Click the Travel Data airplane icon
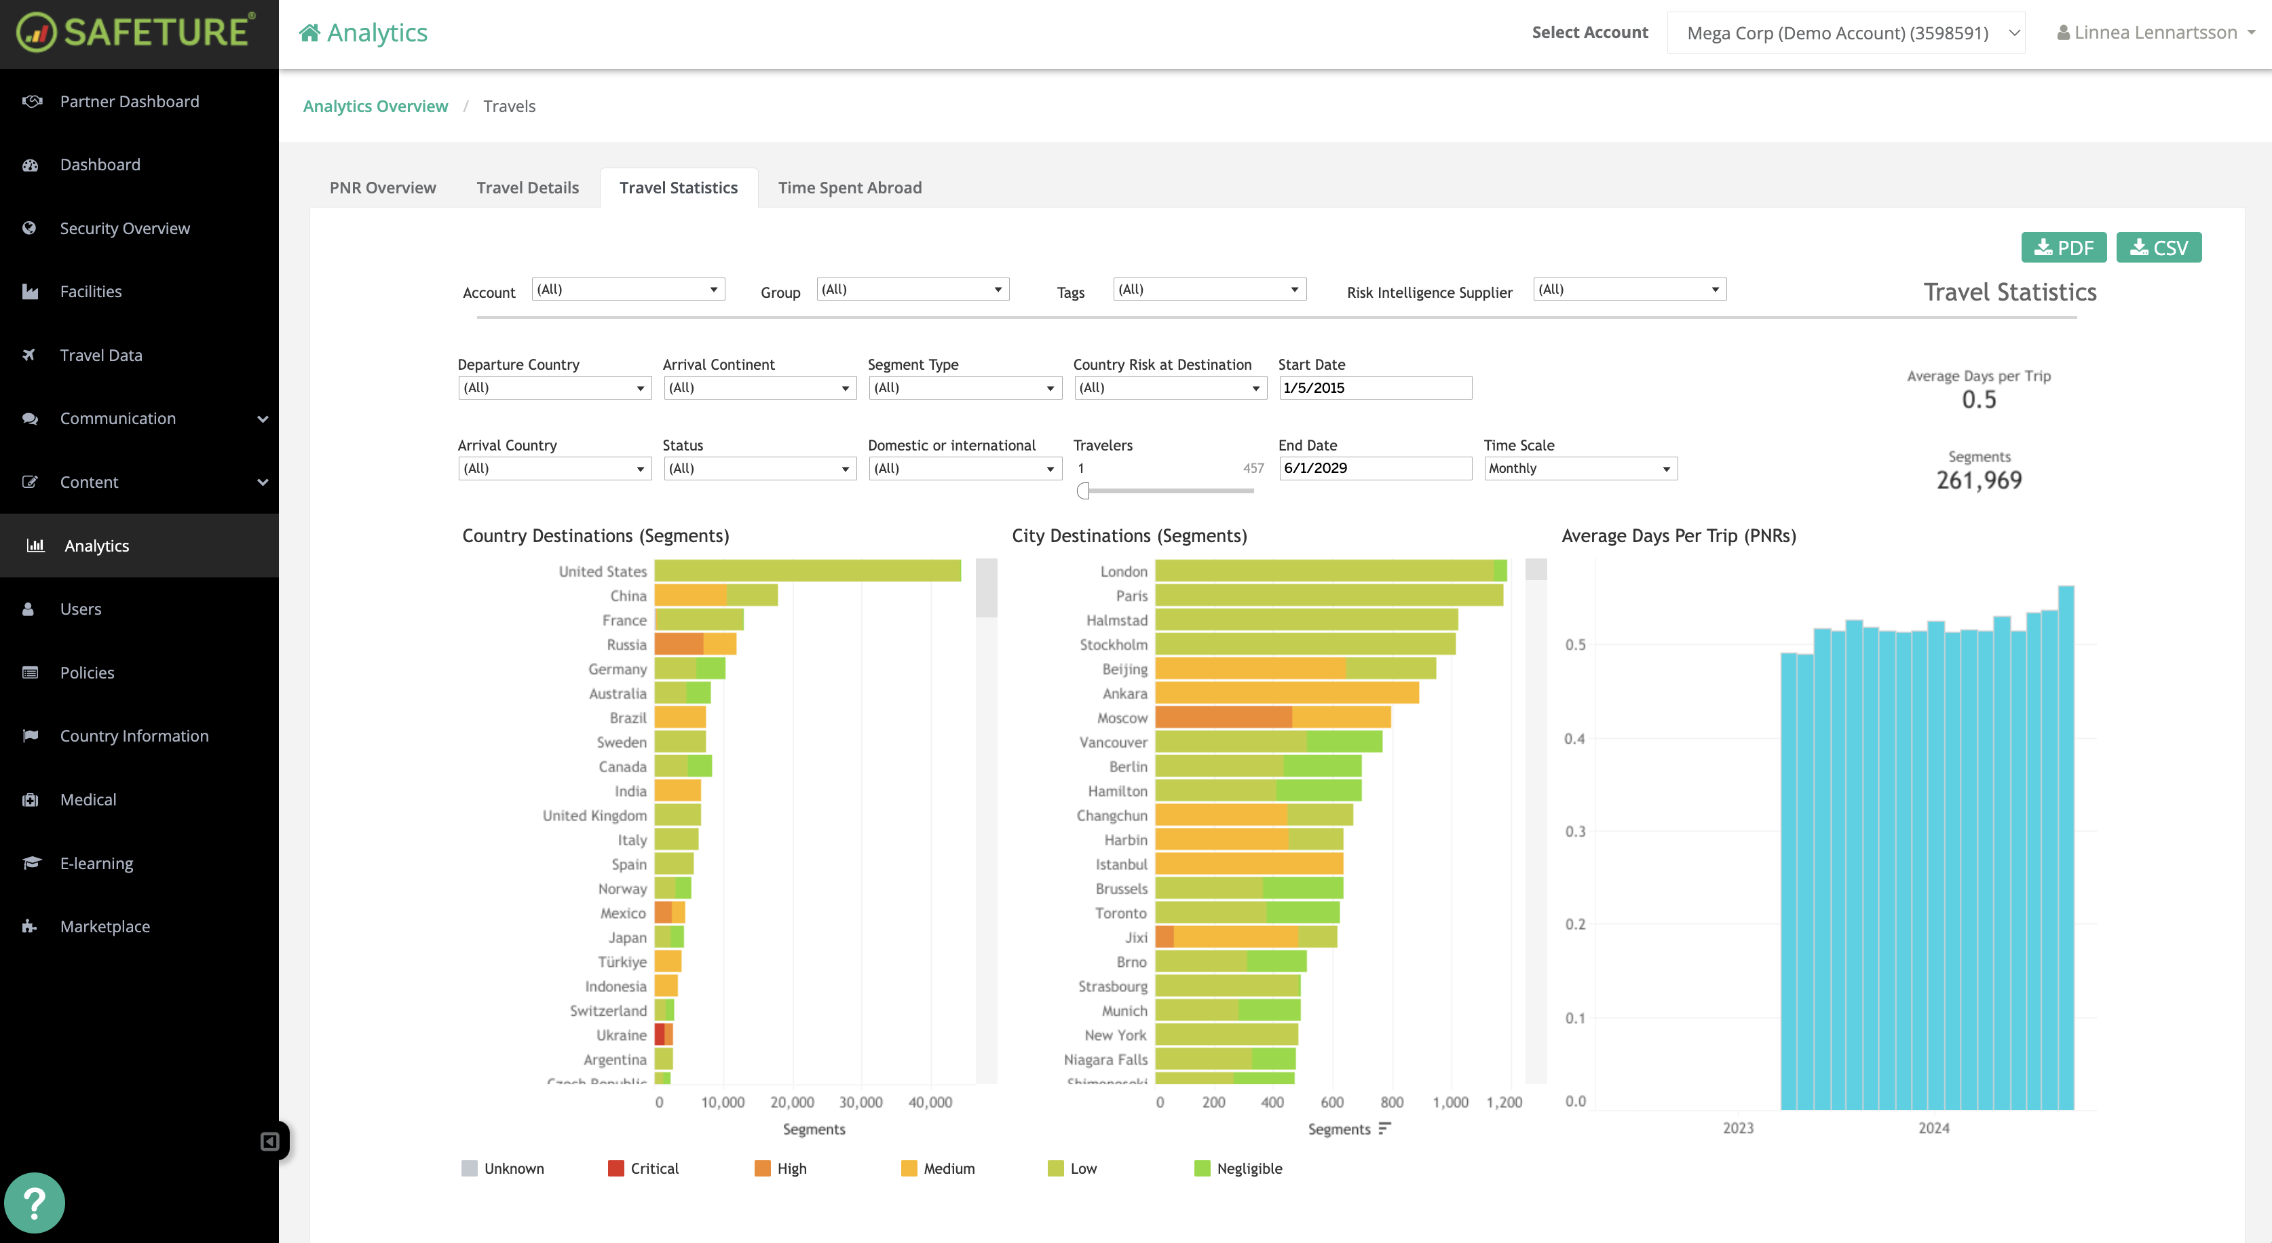 coord(30,356)
